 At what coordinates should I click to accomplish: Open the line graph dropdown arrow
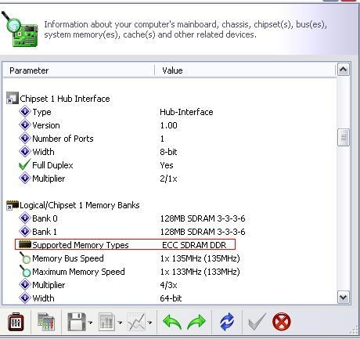point(150,323)
